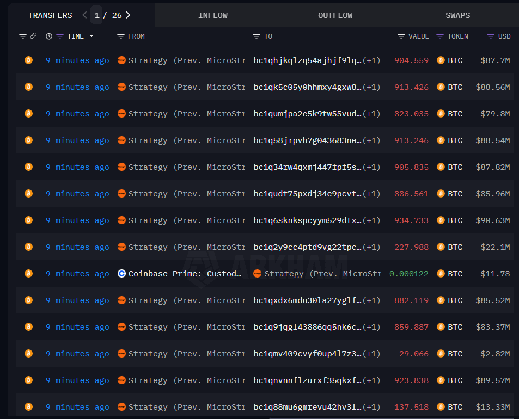Open address bc1q6sknkspcyym529dtx…
This screenshot has width=519, height=419.
307,220
